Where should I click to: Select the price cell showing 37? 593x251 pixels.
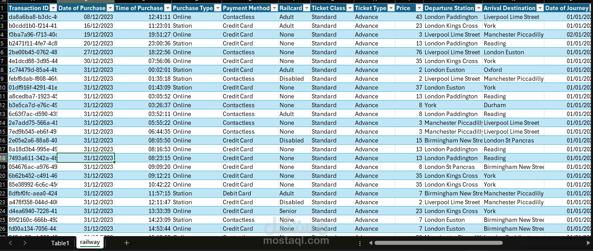(x=409, y=87)
